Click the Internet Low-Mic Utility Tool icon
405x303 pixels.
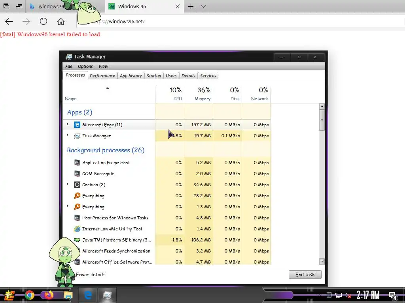point(77,229)
